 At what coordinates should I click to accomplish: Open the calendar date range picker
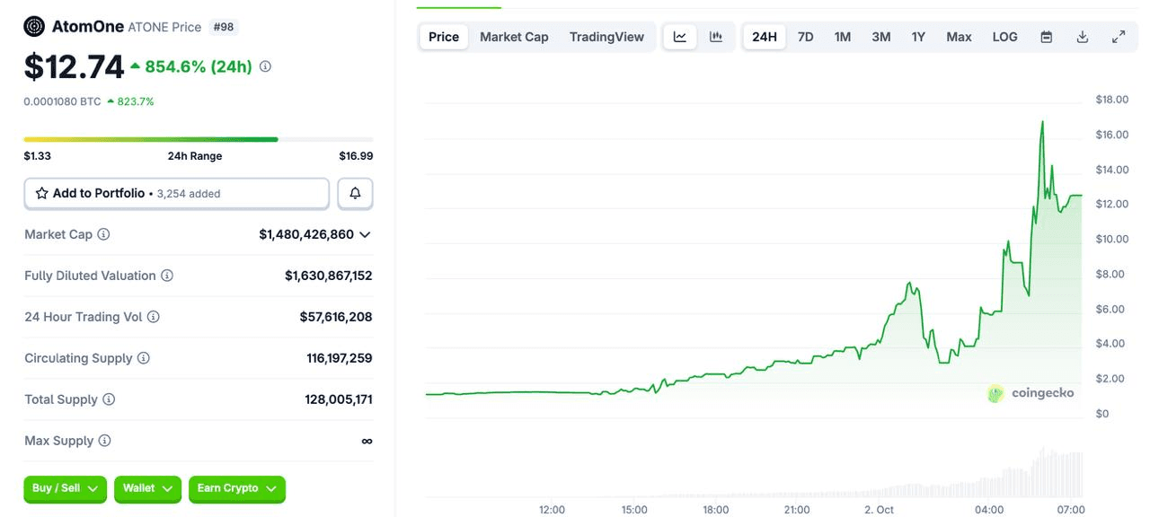[1047, 37]
